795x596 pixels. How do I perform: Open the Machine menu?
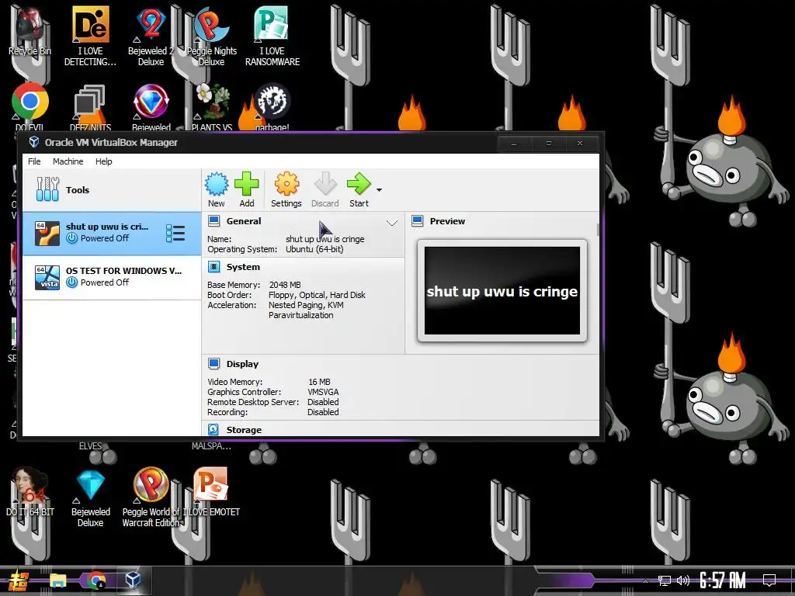[68, 161]
